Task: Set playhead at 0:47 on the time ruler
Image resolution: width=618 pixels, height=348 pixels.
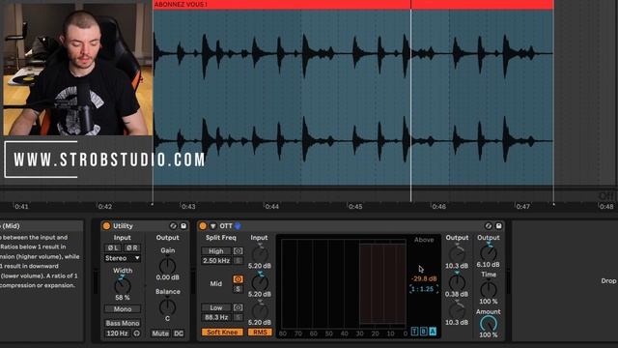Action: (523, 206)
